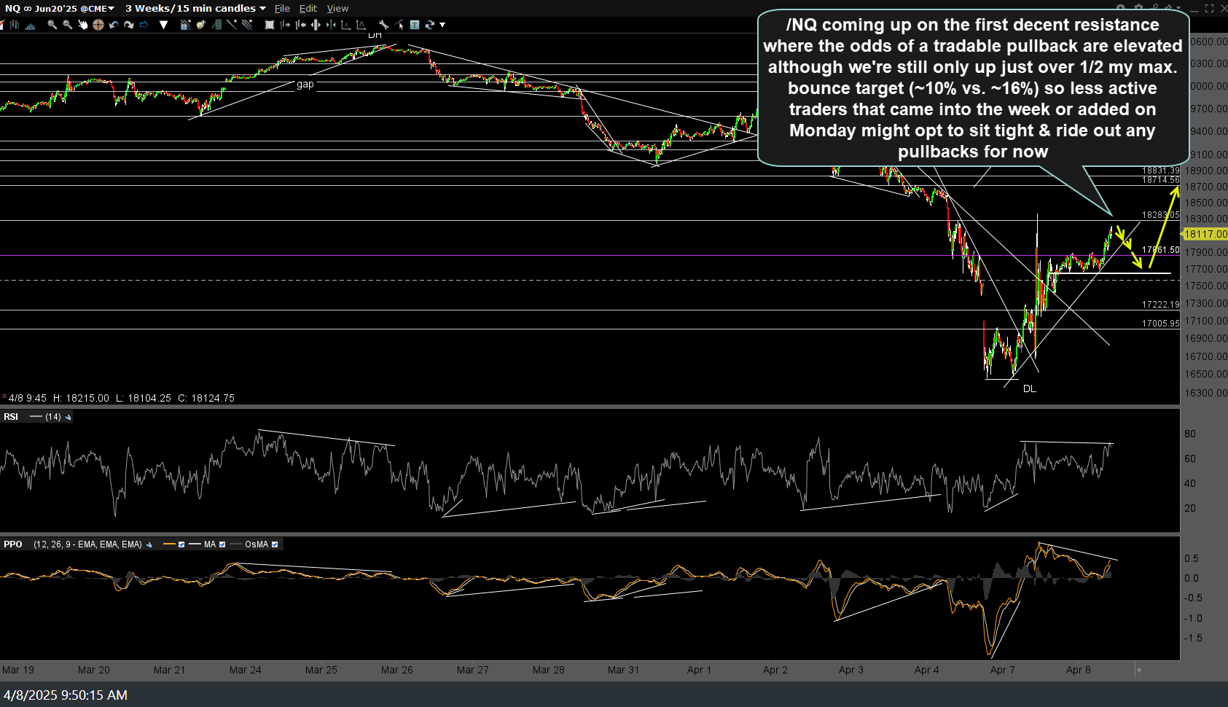This screenshot has width=1228, height=707.
Task: Open PPO settings via its wrench icon
Action: tap(149, 544)
